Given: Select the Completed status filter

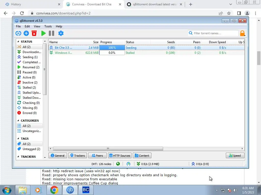Looking at the screenshot, I should (x=30, y=62).
